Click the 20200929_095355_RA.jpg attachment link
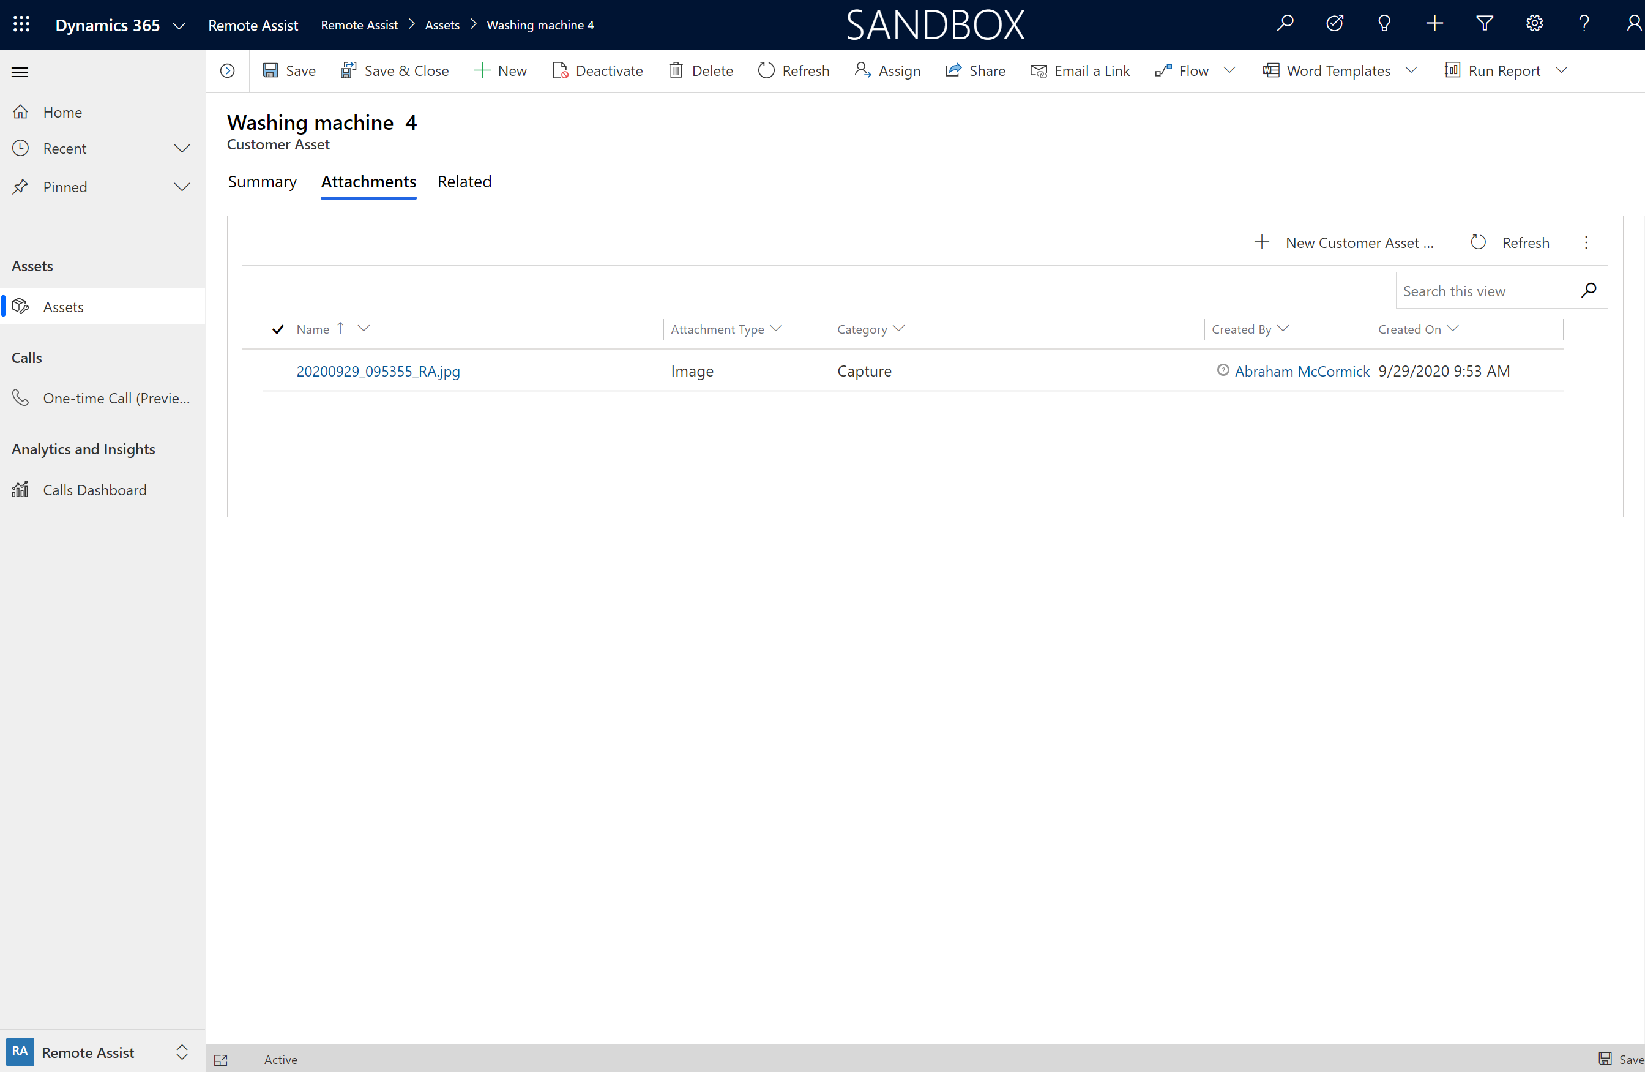The image size is (1645, 1072). click(378, 370)
